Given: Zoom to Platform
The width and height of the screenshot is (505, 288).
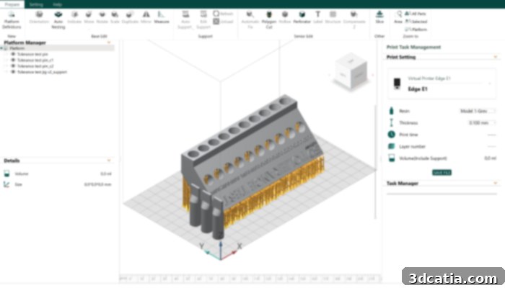Looking at the screenshot, I should pos(416,30).
